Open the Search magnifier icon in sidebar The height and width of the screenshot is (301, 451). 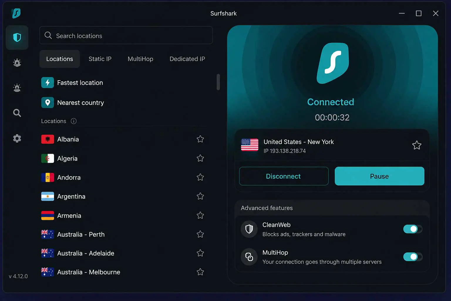[17, 113]
